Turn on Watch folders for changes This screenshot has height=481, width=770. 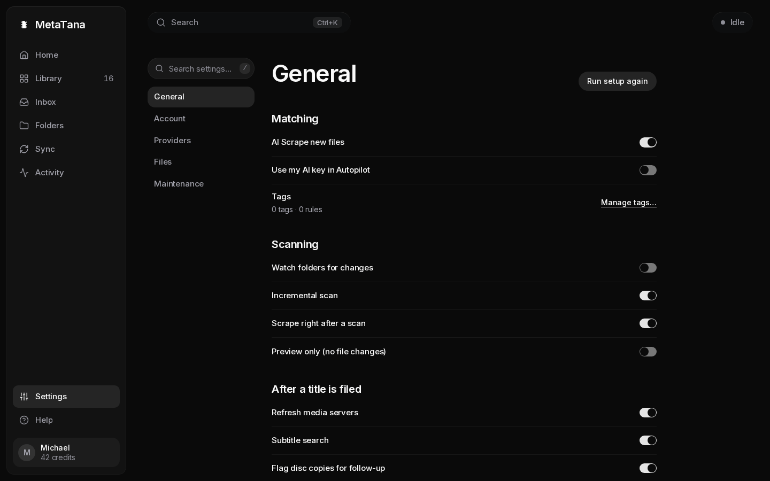648,268
